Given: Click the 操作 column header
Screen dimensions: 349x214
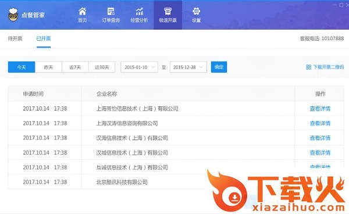Looking at the screenshot, I should coord(320,94).
